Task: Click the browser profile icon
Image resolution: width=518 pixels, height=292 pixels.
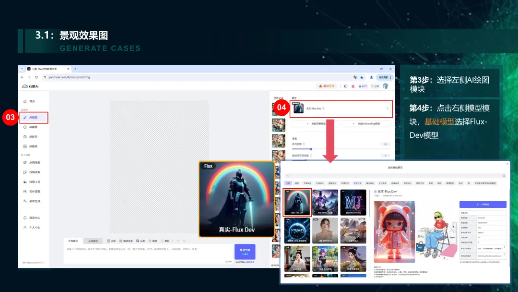Action: (x=371, y=77)
